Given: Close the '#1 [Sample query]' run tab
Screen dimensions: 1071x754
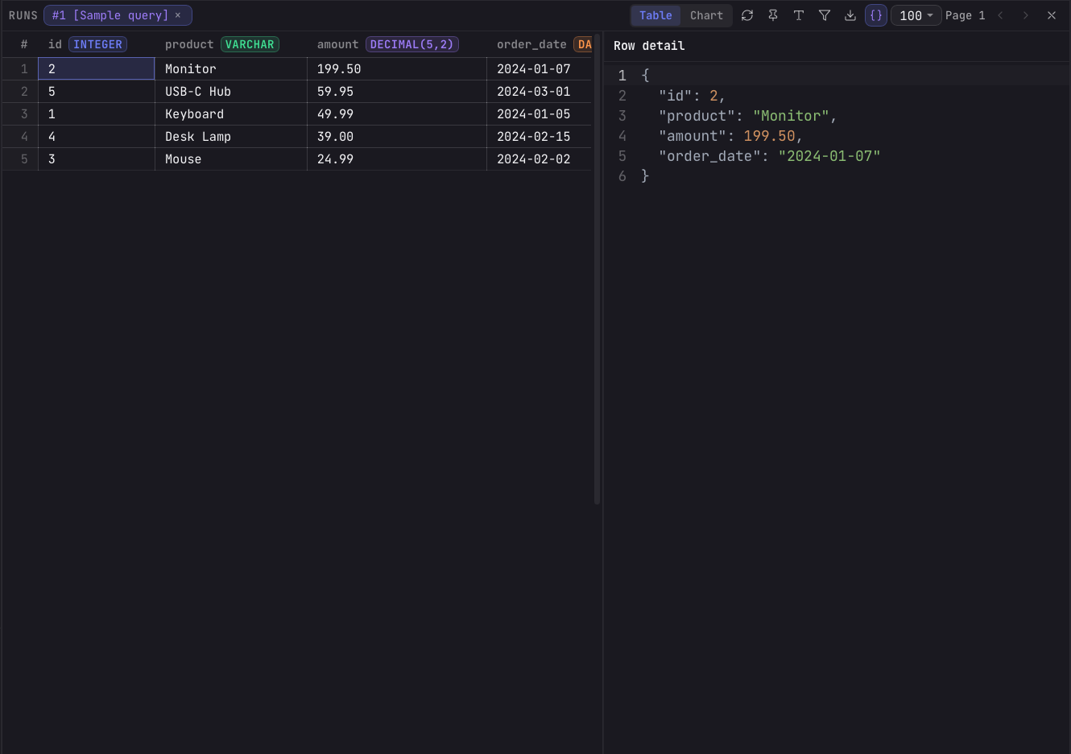Looking at the screenshot, I should coord(178,15).
